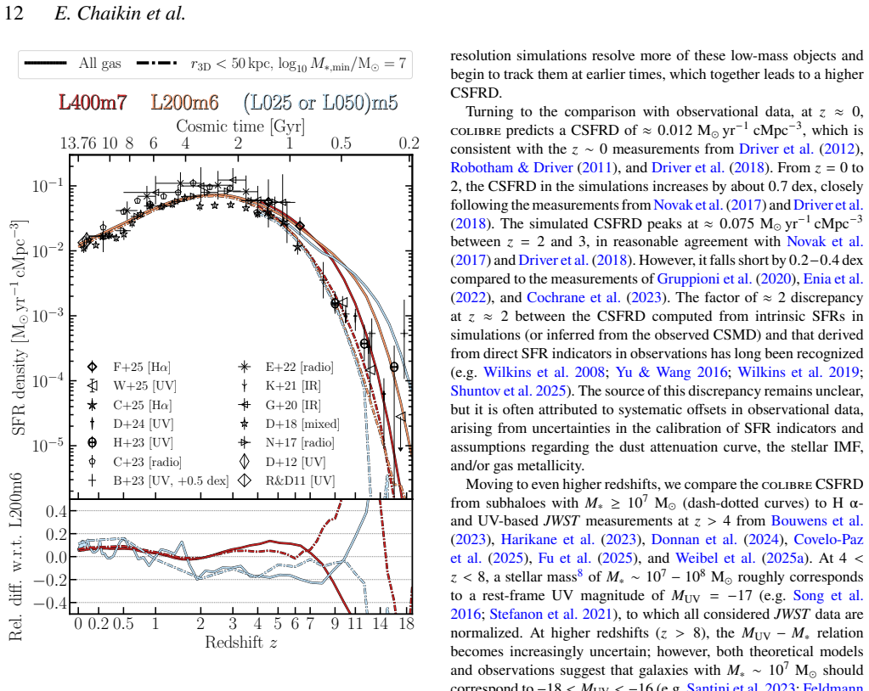
Task: Click the (L025 or L050)m5 label
Action: 320,103
